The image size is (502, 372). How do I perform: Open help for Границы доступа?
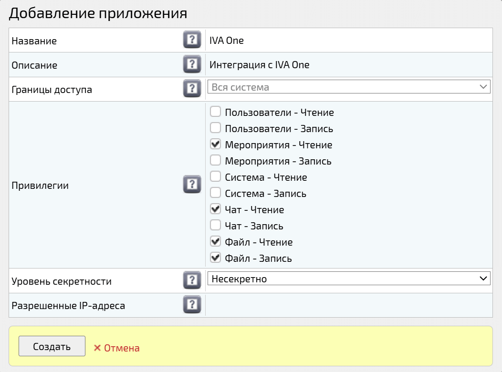(x=192, y=88)
